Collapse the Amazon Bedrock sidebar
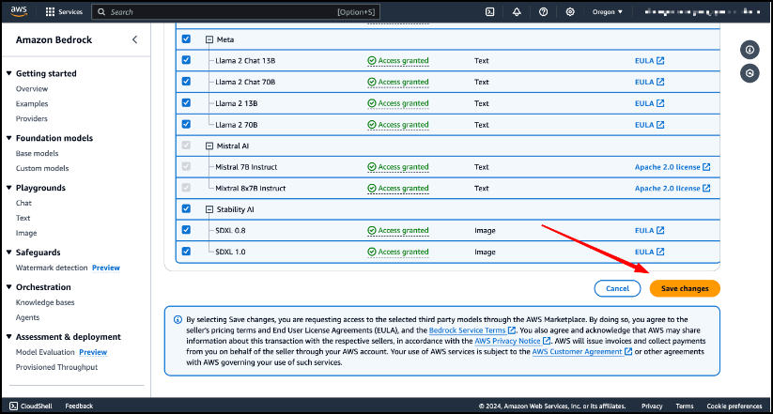This screenshot has width=773, height=414. (x=134, y=40)
